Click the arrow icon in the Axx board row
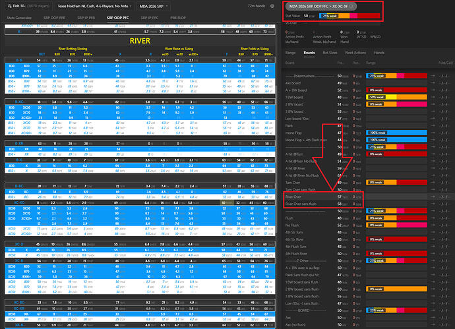The width and height of the screenshot is (455, 329). (x=433, y=83)
